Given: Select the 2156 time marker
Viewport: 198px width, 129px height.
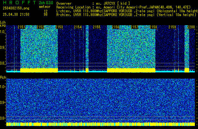Looking at the screenshot, I should 116,27.
